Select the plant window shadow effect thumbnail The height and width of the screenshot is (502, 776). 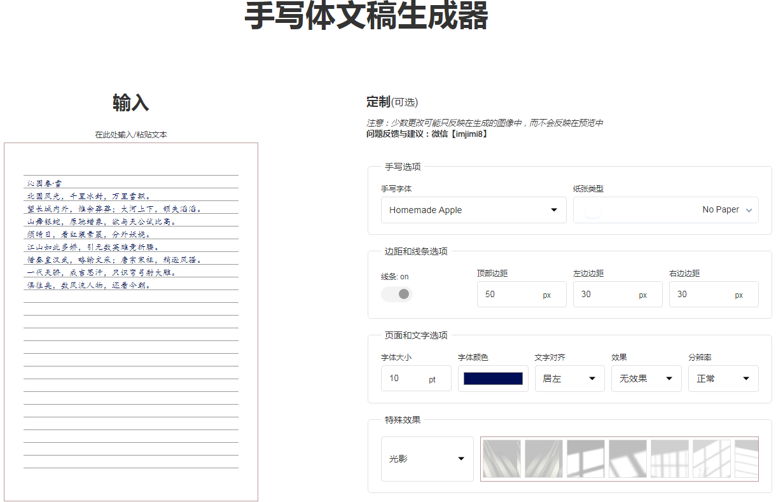(711, 458)
